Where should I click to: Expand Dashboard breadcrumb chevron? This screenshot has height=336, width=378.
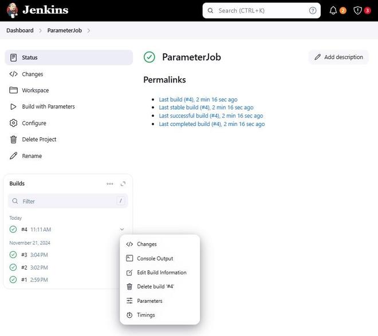[40, 30]
